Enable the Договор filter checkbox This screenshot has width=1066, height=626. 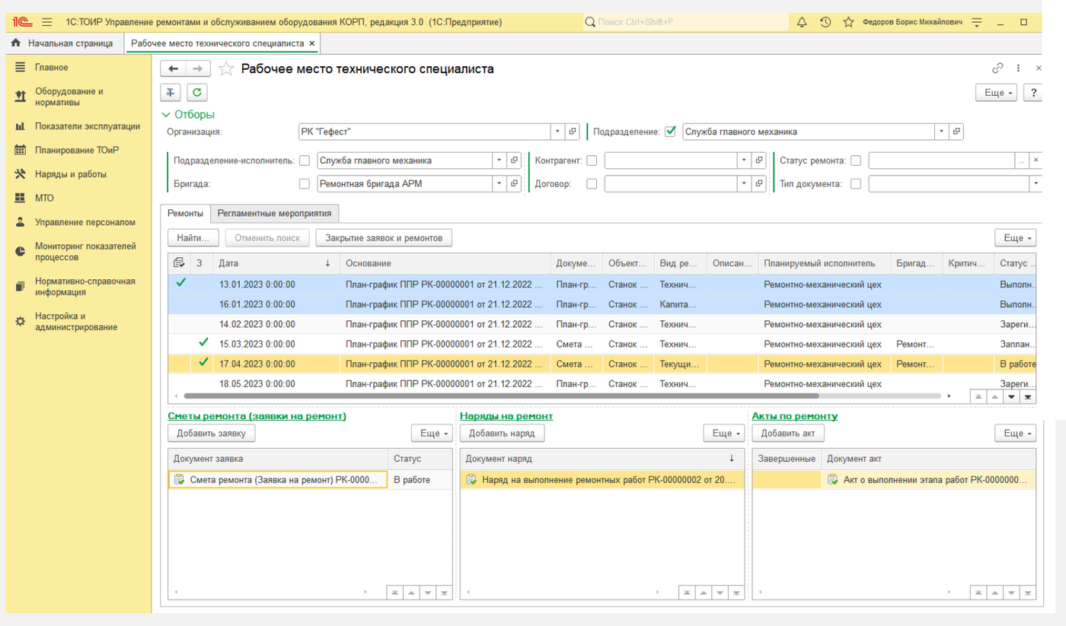point(592,184)
